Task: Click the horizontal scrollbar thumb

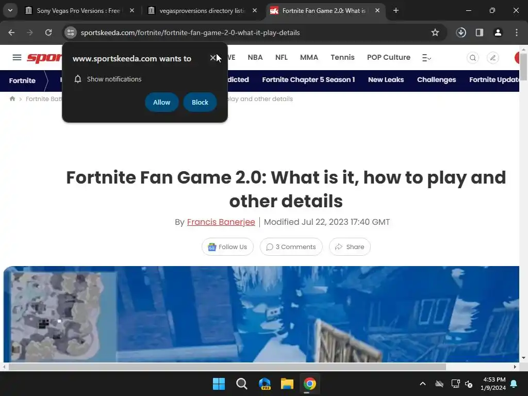Action: pyautogui.click(x=227, y=367)
